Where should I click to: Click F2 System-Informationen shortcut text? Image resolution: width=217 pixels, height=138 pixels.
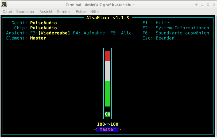(x=176, y=28)
